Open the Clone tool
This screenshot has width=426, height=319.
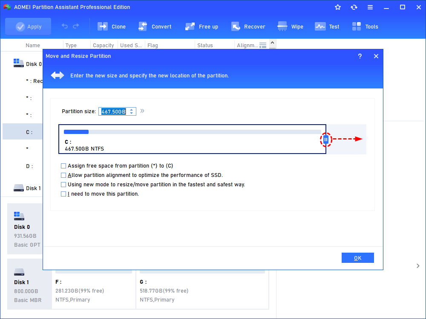(x=112, y=26)
